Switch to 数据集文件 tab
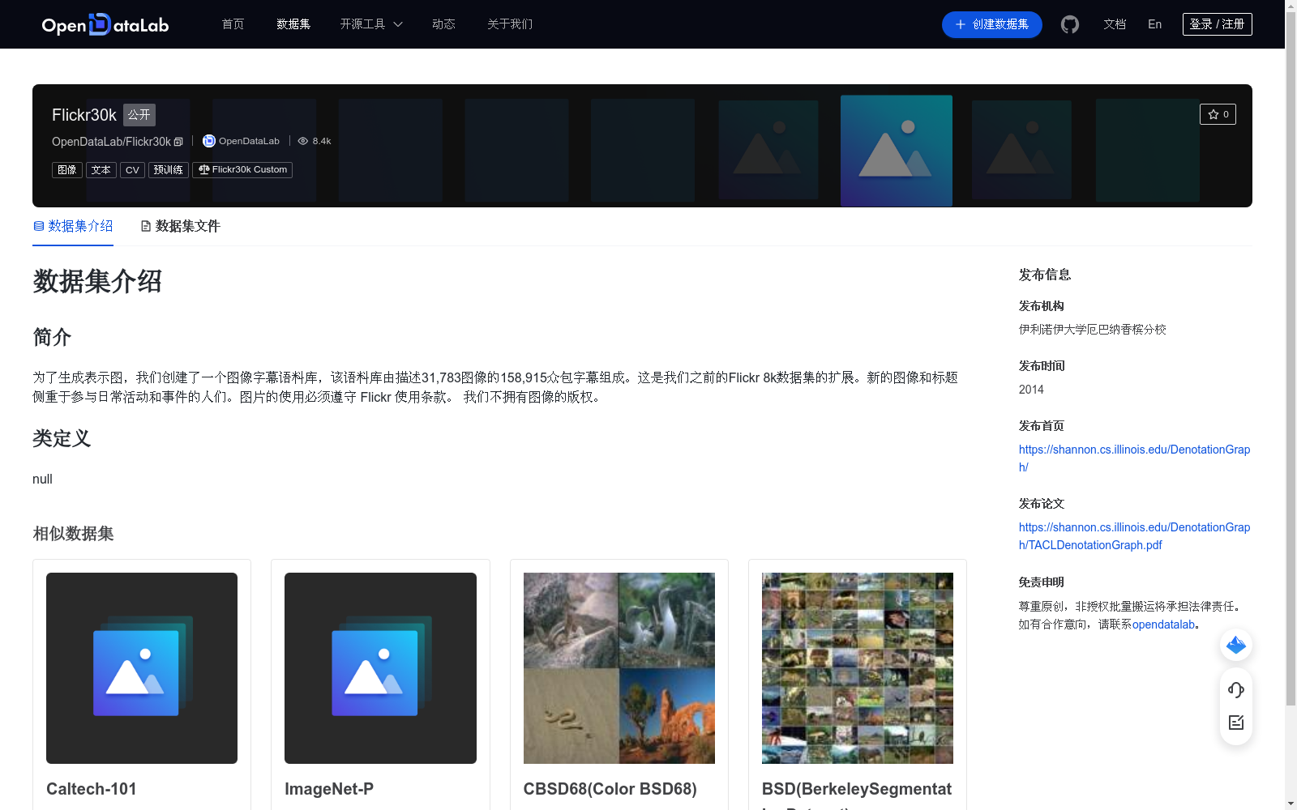 180,226
